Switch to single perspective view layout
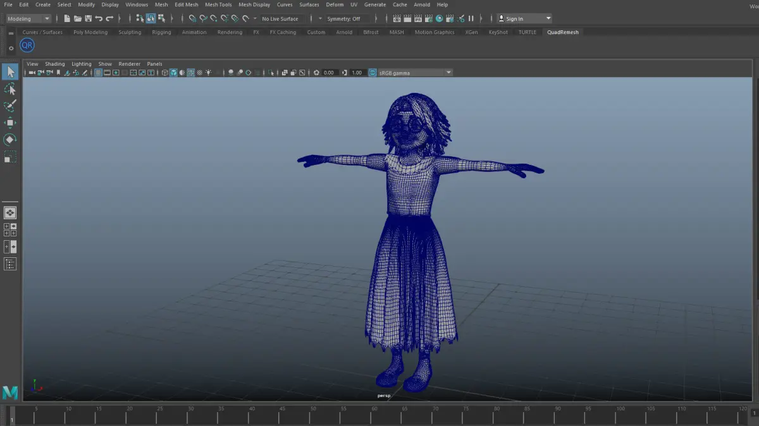 point(10,212)
